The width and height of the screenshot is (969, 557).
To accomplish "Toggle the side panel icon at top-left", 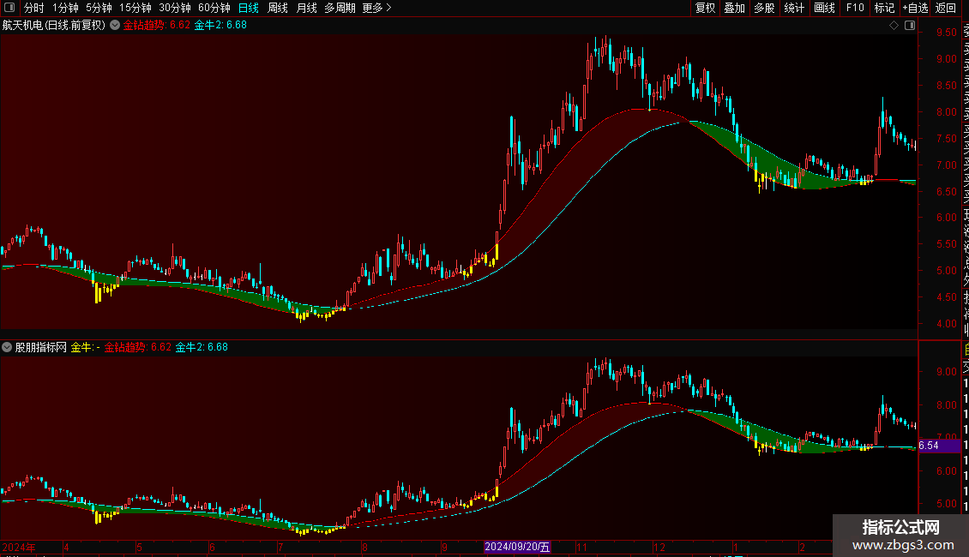I will coord(9,8).
